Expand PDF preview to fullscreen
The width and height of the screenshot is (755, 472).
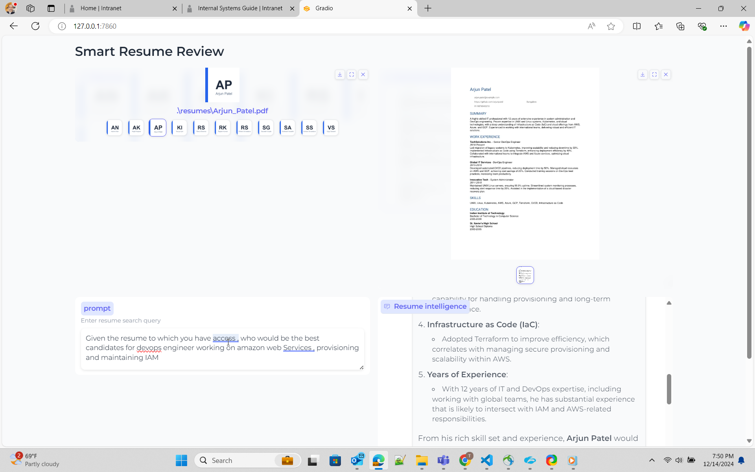(654, 74)
